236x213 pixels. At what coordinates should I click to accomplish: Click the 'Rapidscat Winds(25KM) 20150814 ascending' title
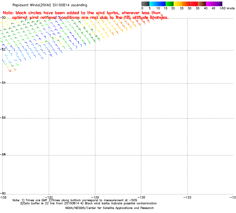50,5
